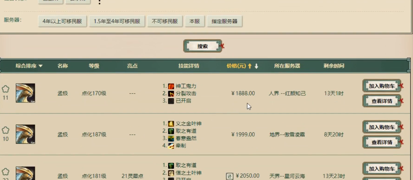Sort price descending with the down arrow
This screenshot has height=180, width=413.
click(257, 66)
